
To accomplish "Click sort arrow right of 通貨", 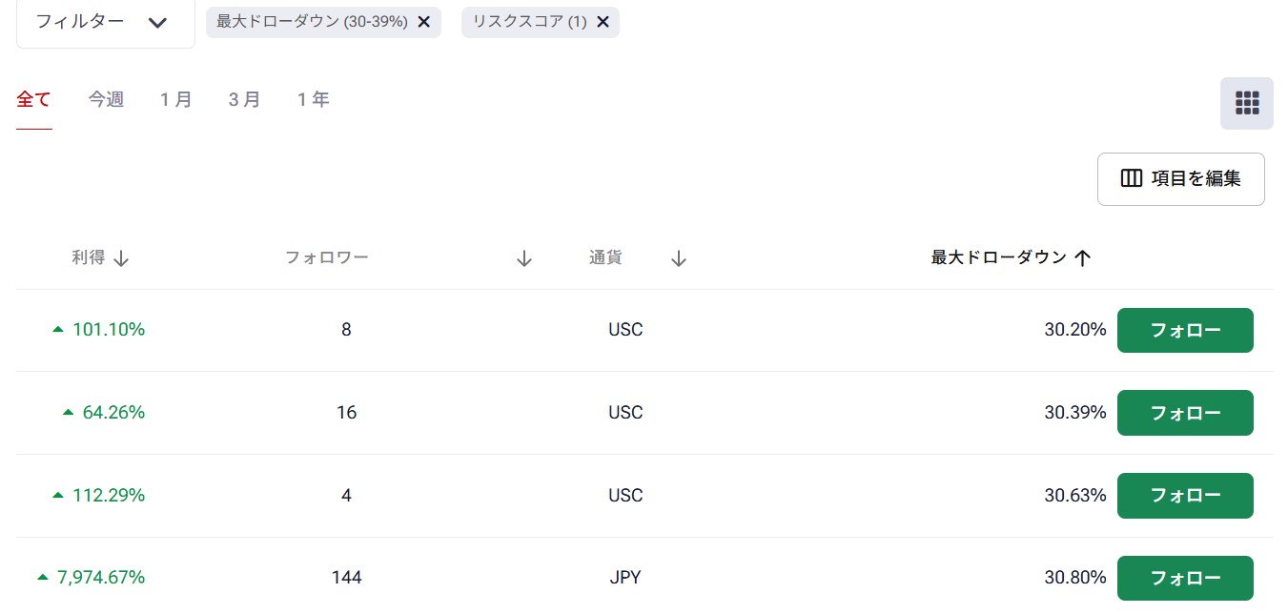I will 679,258.
